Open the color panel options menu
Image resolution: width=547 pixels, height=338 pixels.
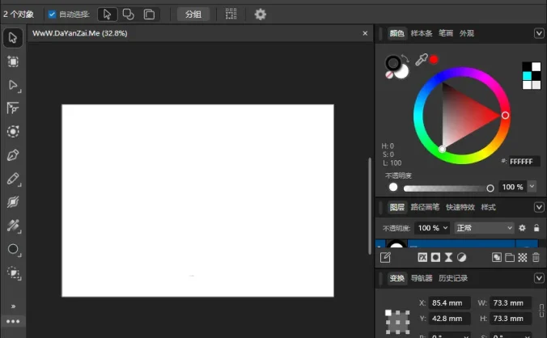coord(539,33)
